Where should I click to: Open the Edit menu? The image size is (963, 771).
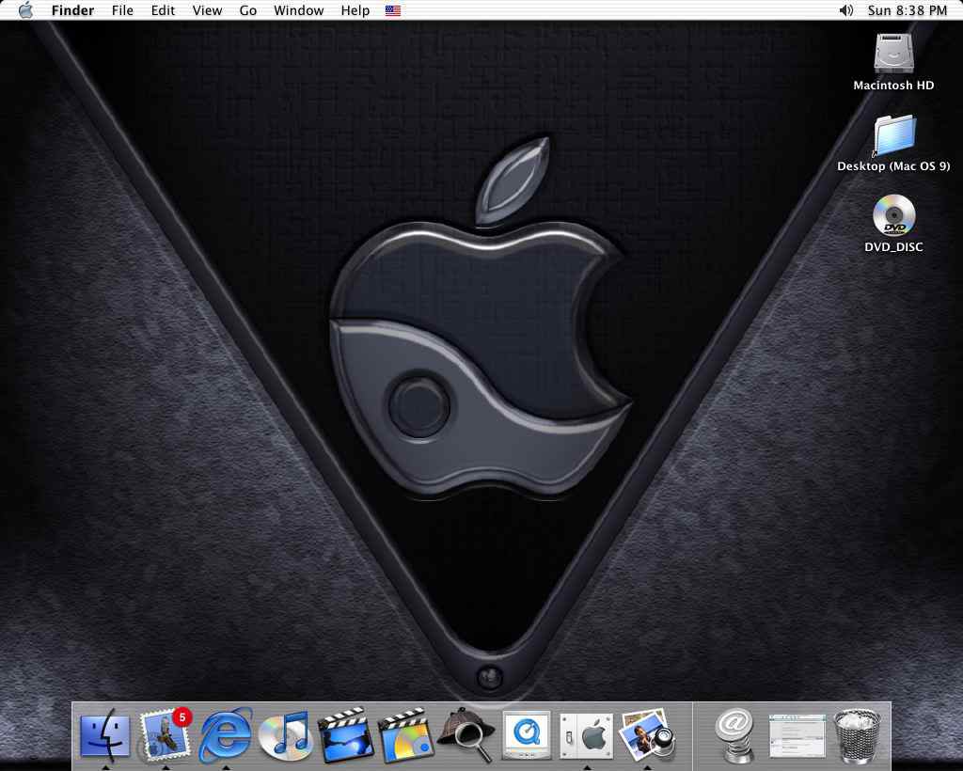coord(163,10)
